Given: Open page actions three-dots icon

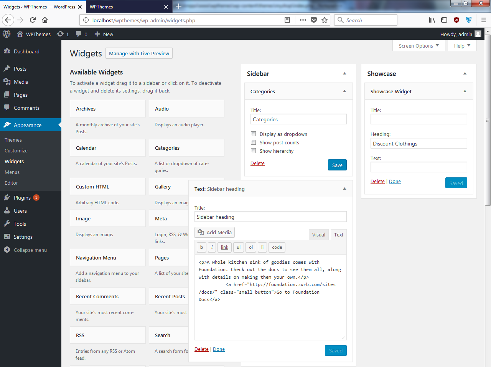Looking at the screenshot, I should coord(303,20).
